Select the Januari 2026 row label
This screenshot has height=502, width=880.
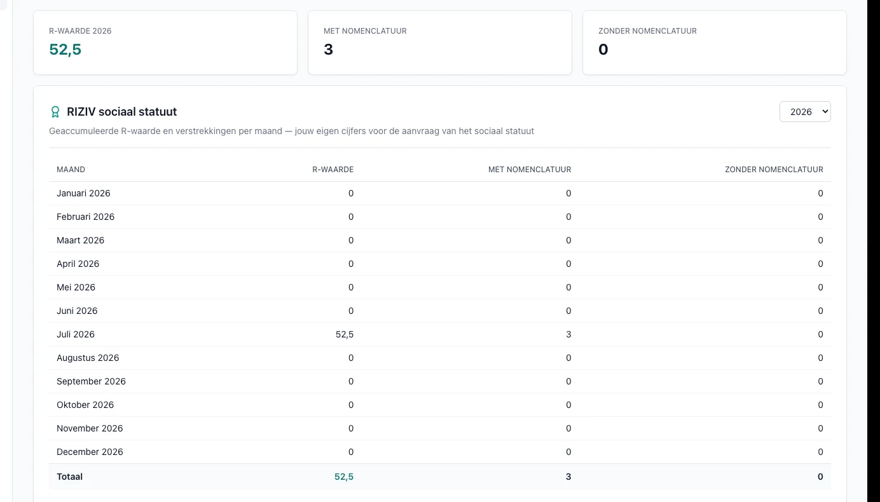click(83, 193)
